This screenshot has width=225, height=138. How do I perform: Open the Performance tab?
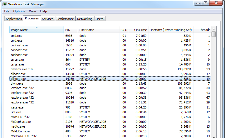65,19
